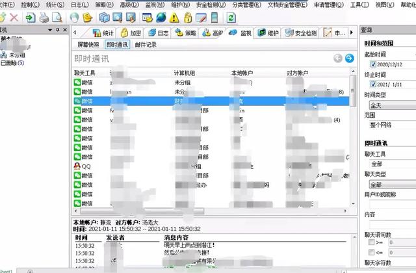Open the 工具(T) menu
Viewport: 416px width, 273px height.
click(359, 5)
